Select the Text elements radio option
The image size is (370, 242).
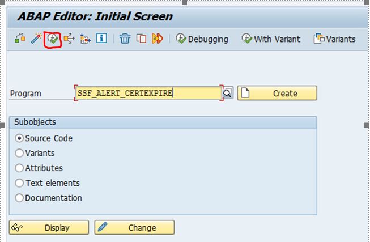tap(20, 183)
